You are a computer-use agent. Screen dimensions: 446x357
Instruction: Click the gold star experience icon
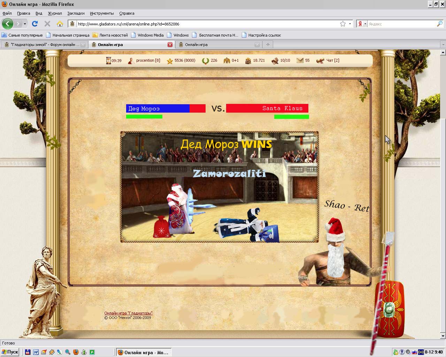tap(170, 61)
